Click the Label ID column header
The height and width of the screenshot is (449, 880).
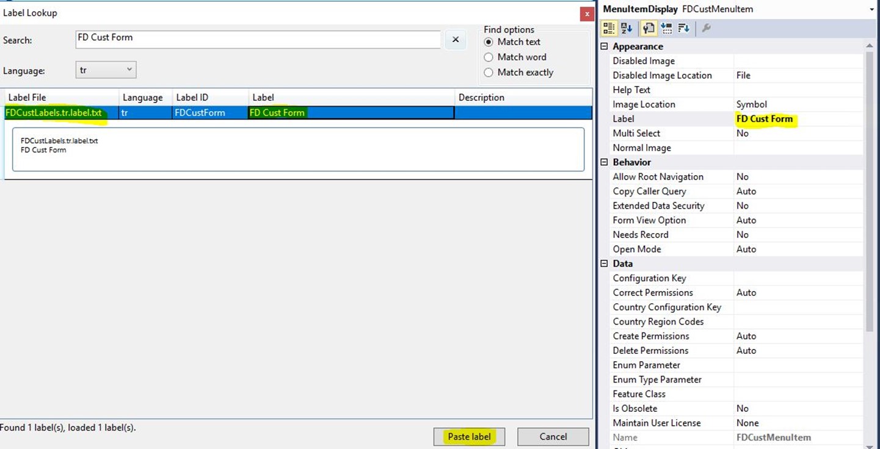point(211,98)
